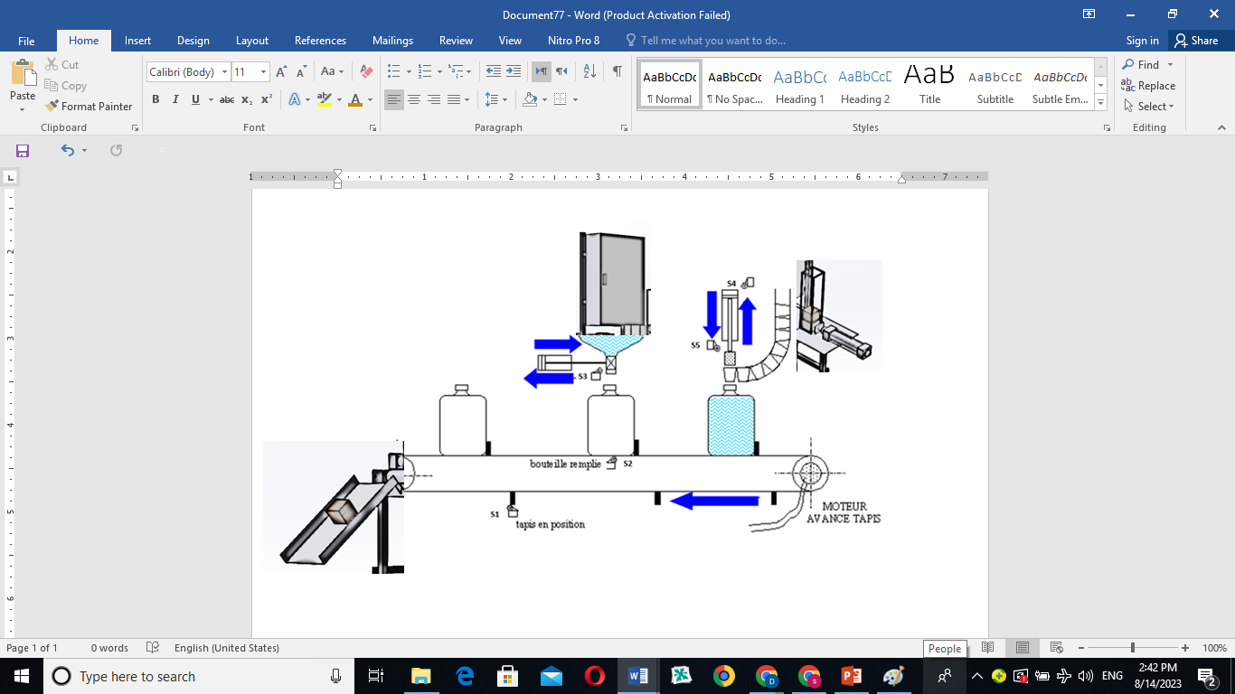Click the Format Painter tool

pyautogui.click(x=89, y=107)
